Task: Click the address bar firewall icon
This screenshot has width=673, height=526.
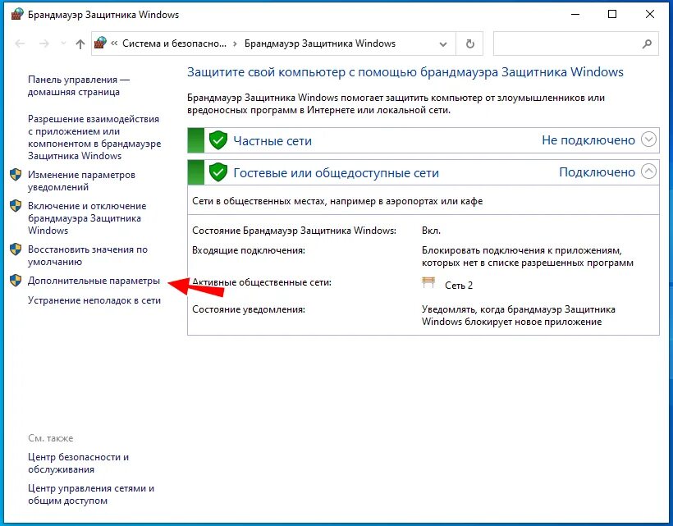Action: [100, 43]
